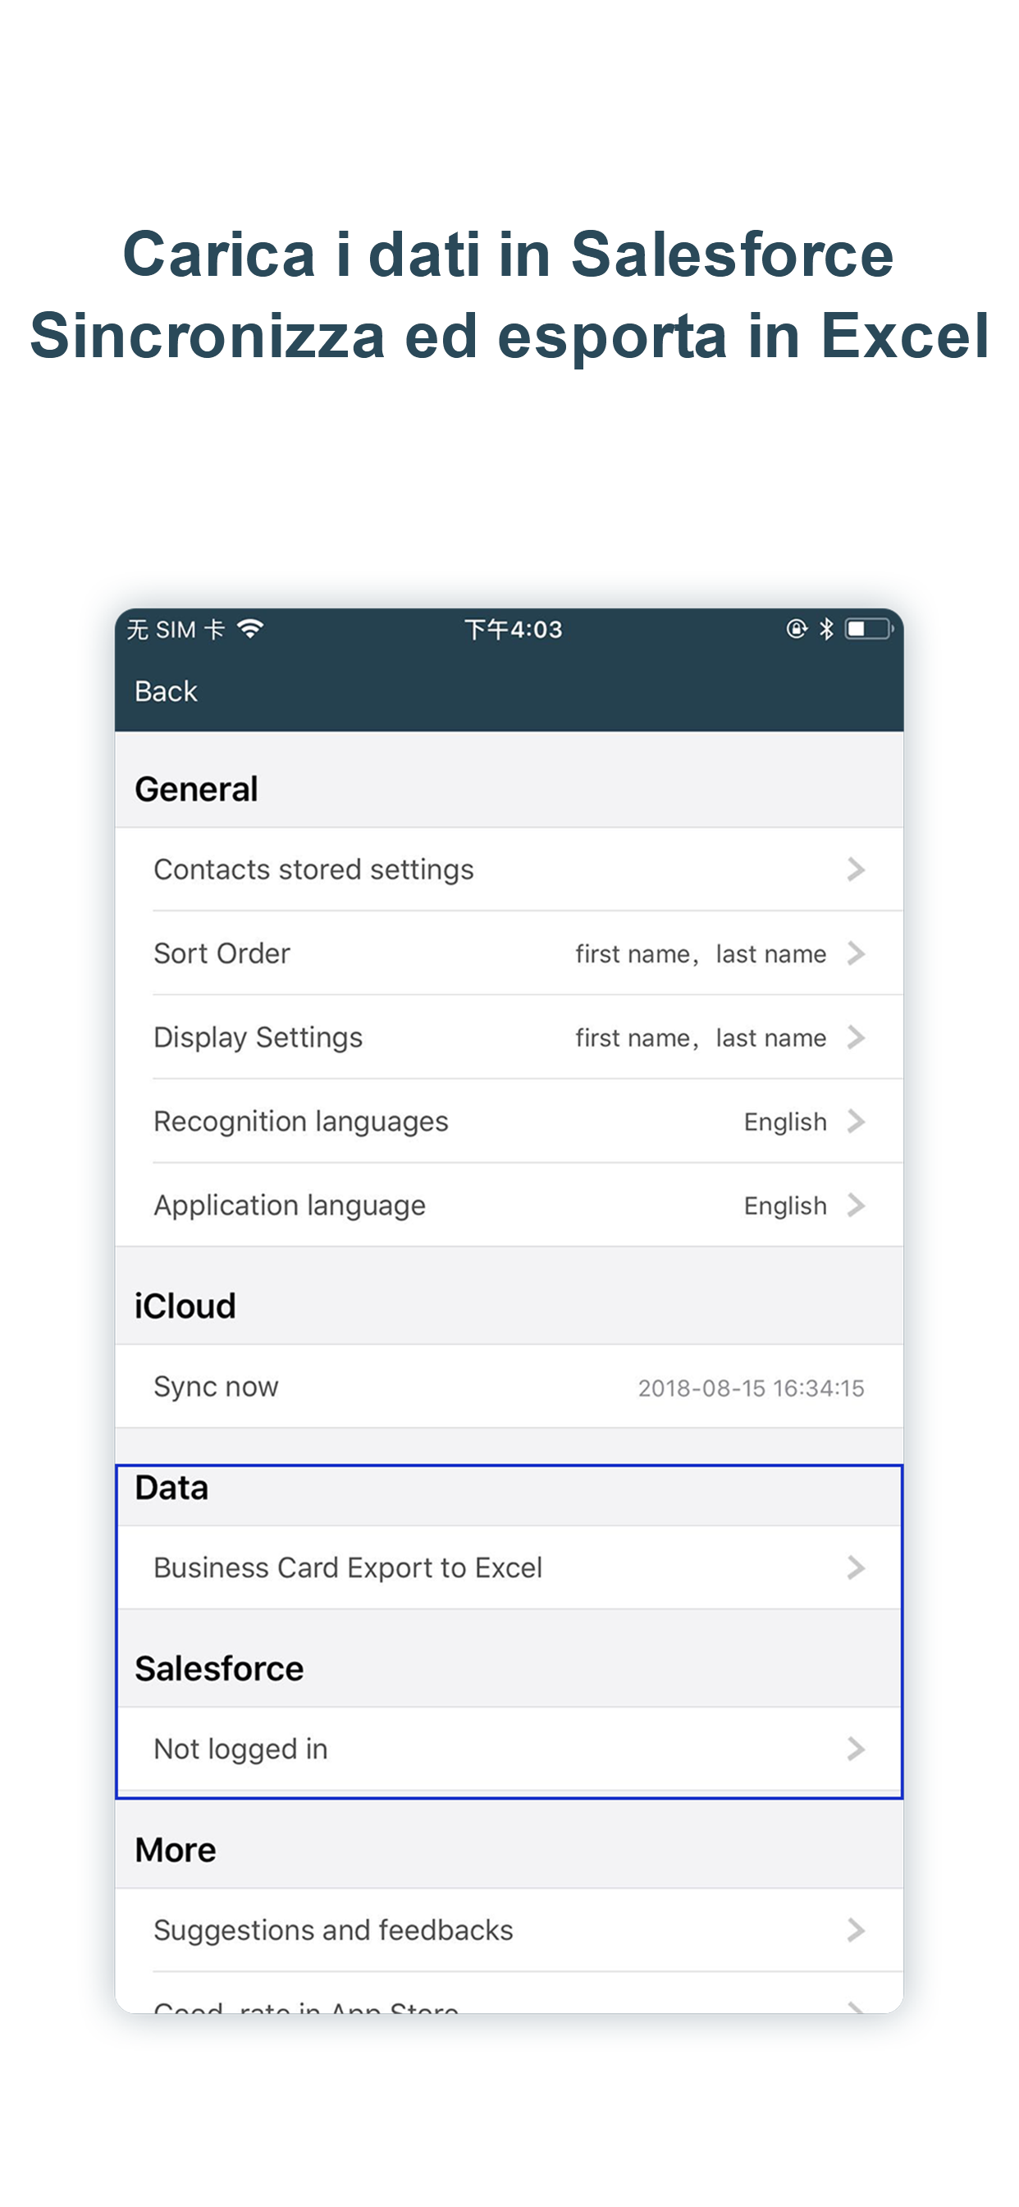Click the line Sincronizza ed esporta in Excel
Image resolution: width=1019 pixels, height=2207 pixels.
click(x=509, y=335)
